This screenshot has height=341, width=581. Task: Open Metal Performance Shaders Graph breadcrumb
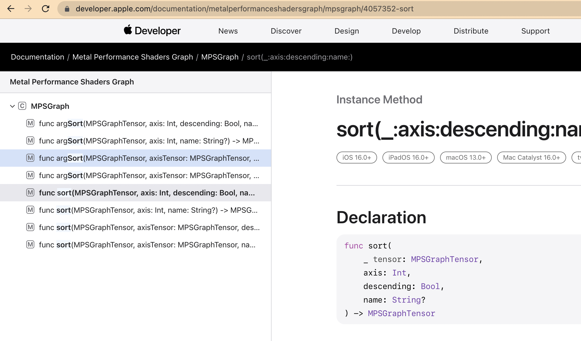click(133, 57)
